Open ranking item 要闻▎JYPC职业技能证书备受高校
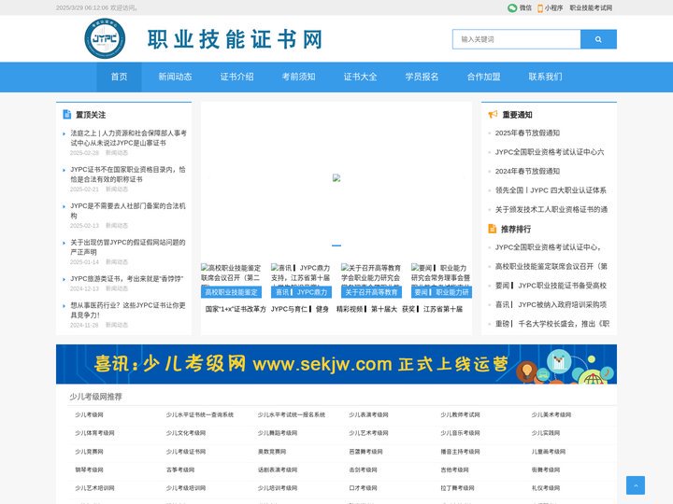The height and width of the screenshot is (504, 673). (551, 286)
